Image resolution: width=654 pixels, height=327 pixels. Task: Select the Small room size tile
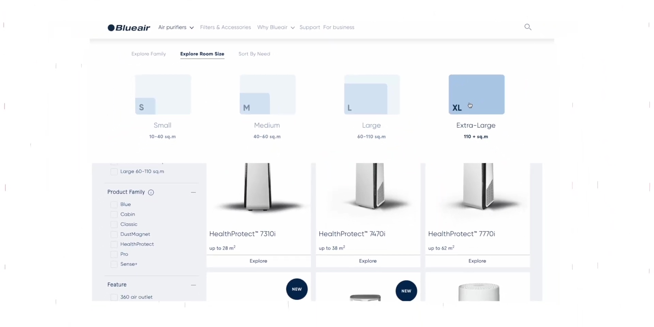(x=163, y=94)
